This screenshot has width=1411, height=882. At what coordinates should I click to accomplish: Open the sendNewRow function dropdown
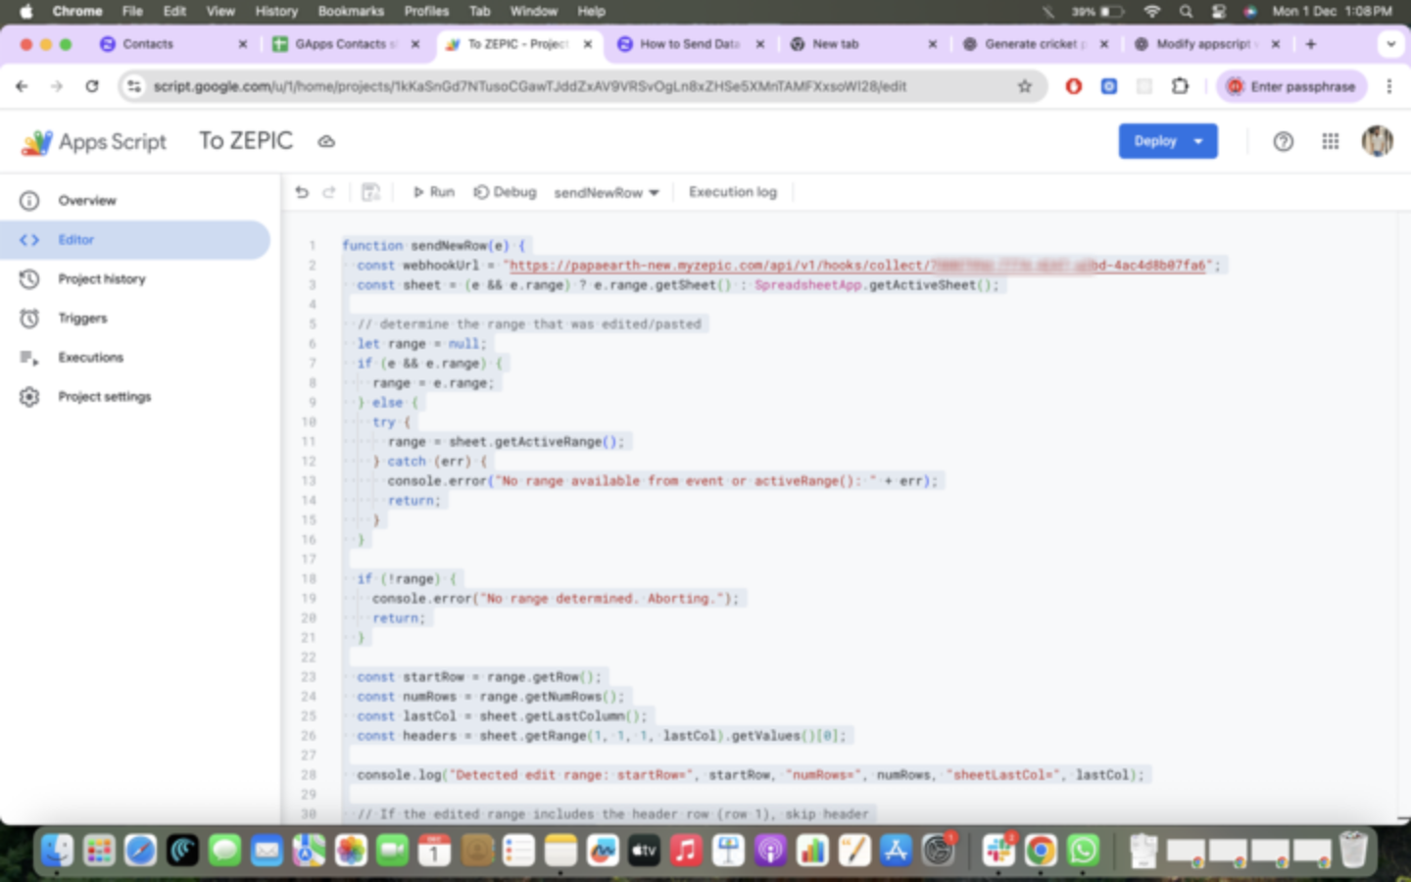tap(606, 193)
